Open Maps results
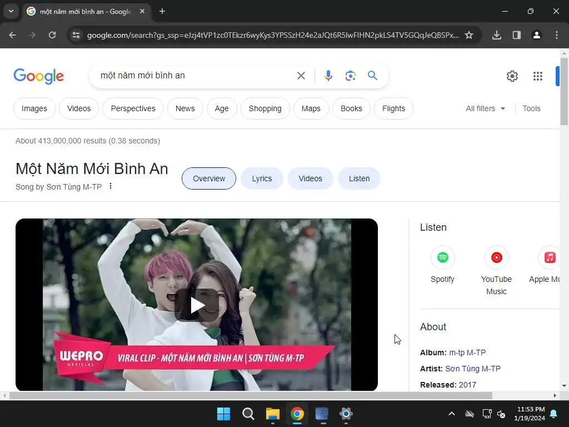Viewport: 569px width, 427px height. pyautogui.click(x=311, y=108)
